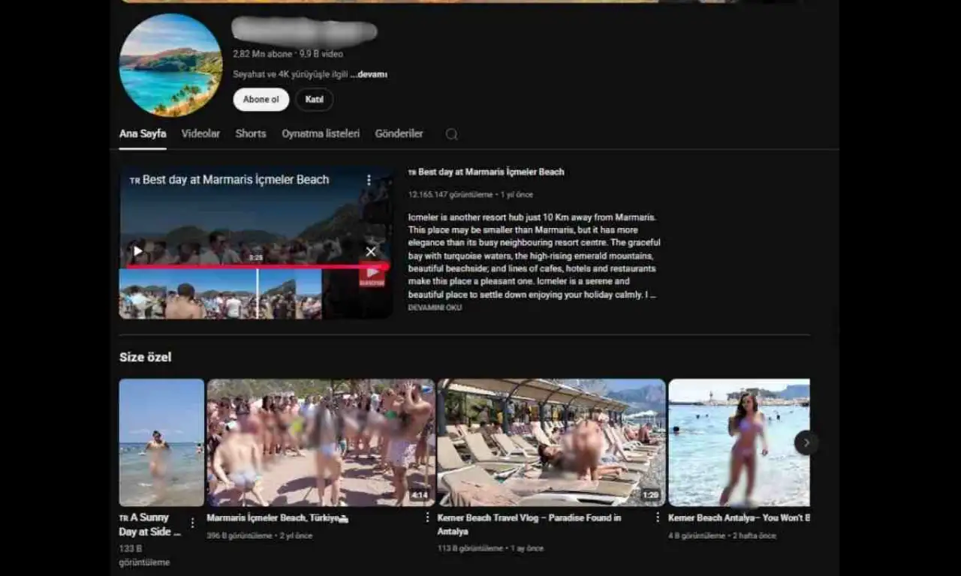Viewport: 961px width, 576px height.
Task: Play the featured Marmaris video
Action: coord(137,251)
